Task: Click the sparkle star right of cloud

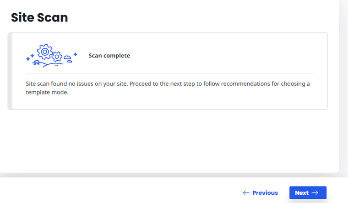Action: tap(76, 54)
